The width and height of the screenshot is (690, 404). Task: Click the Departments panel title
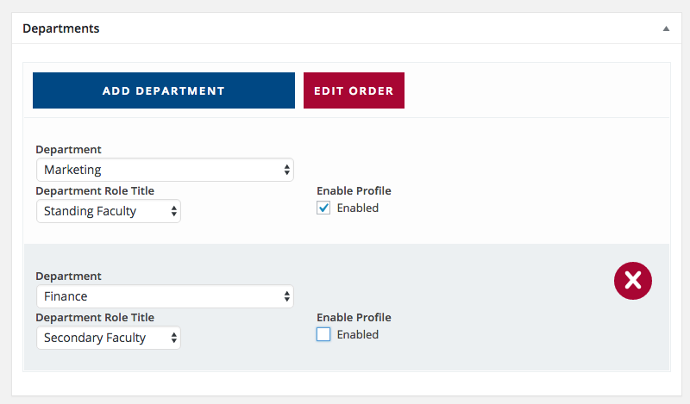coord(61,28)
